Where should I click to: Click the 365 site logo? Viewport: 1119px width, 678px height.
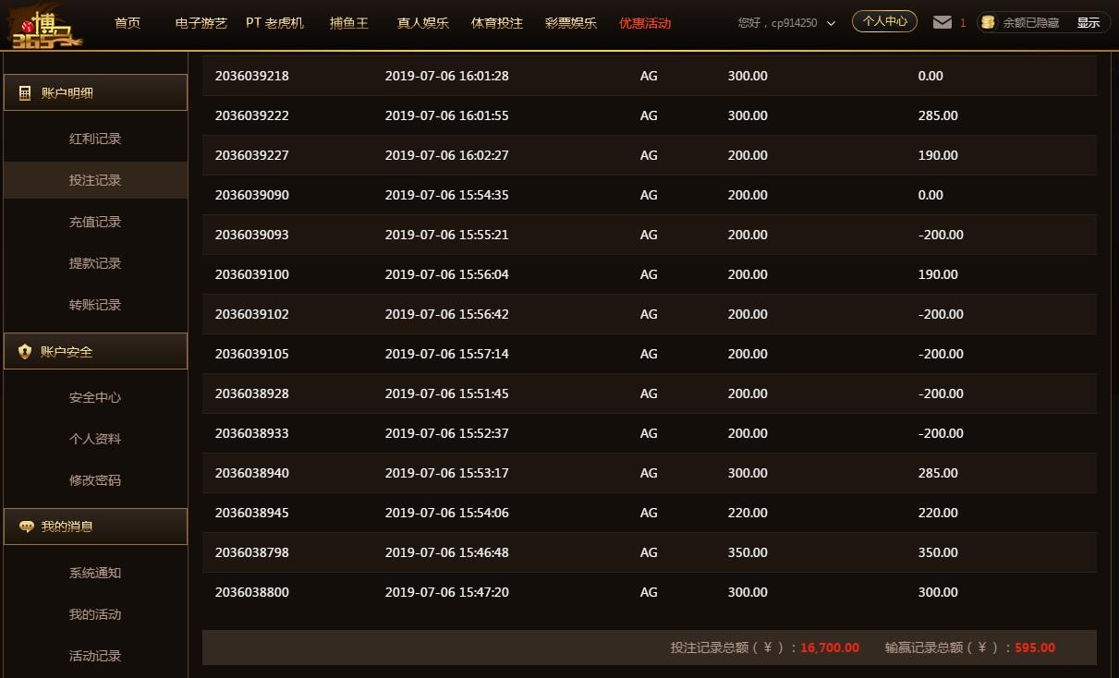coord(44,27)
